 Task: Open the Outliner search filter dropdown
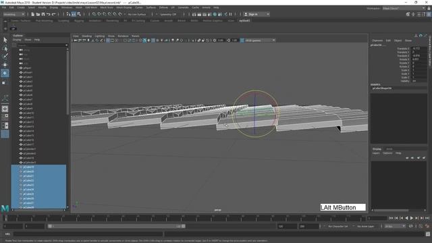pyautogui.click(x=66, y=45)
